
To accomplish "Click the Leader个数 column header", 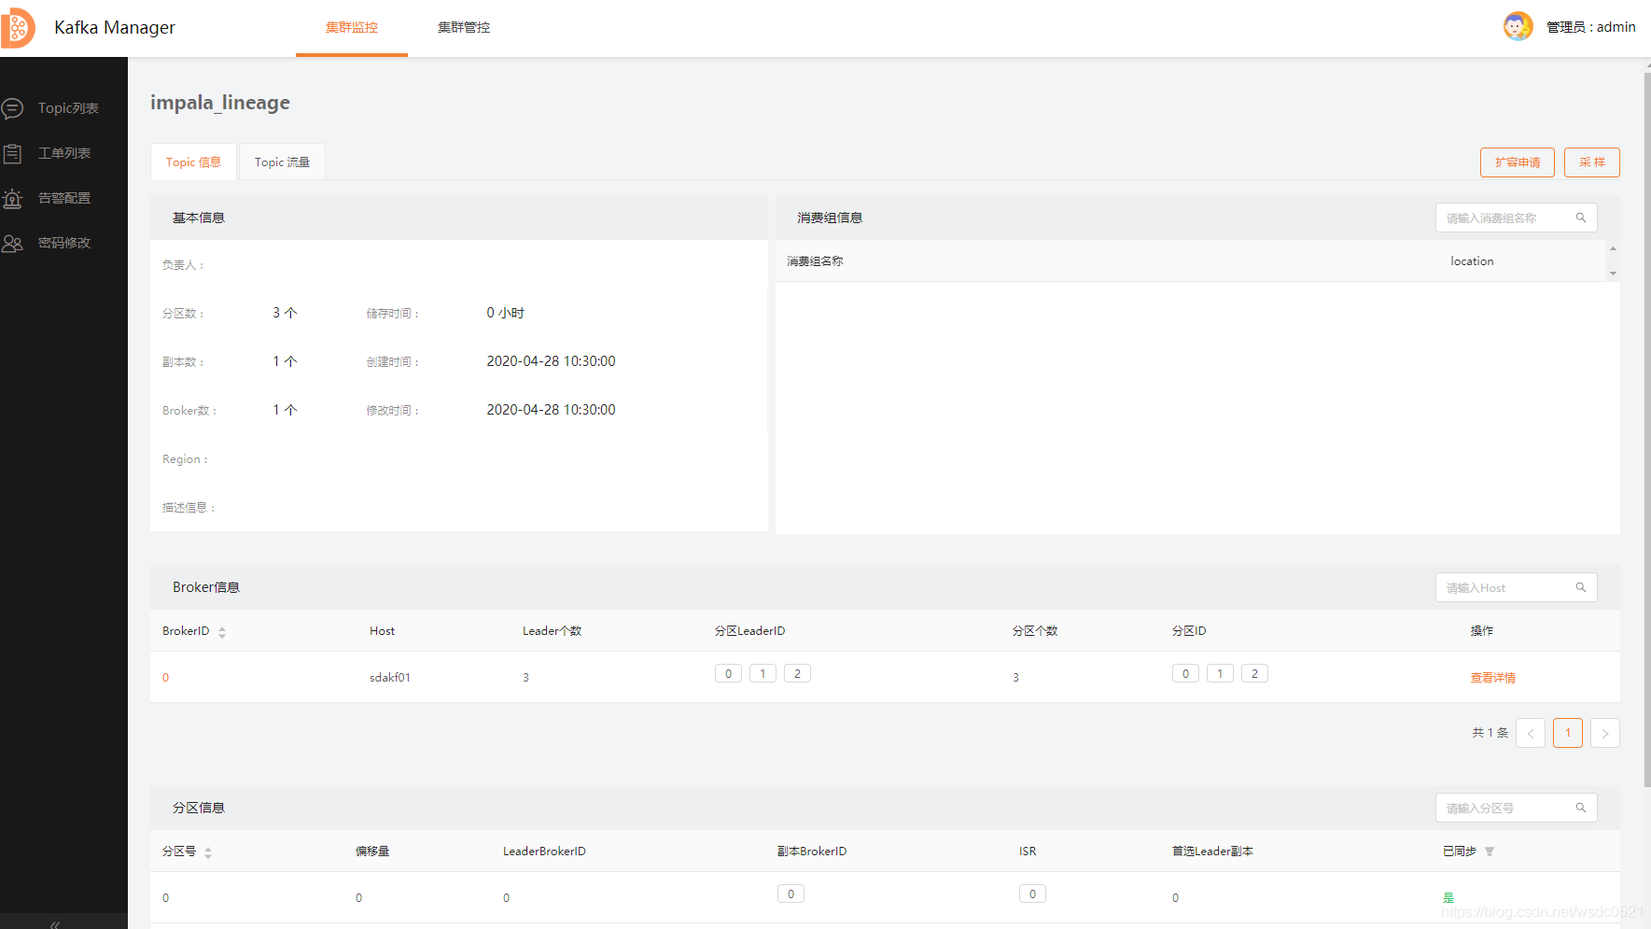I will (x=552, y=631).
